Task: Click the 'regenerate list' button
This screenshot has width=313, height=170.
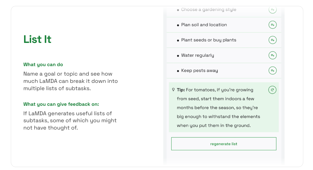Action: pyautogui.click(x=224, y=144)
